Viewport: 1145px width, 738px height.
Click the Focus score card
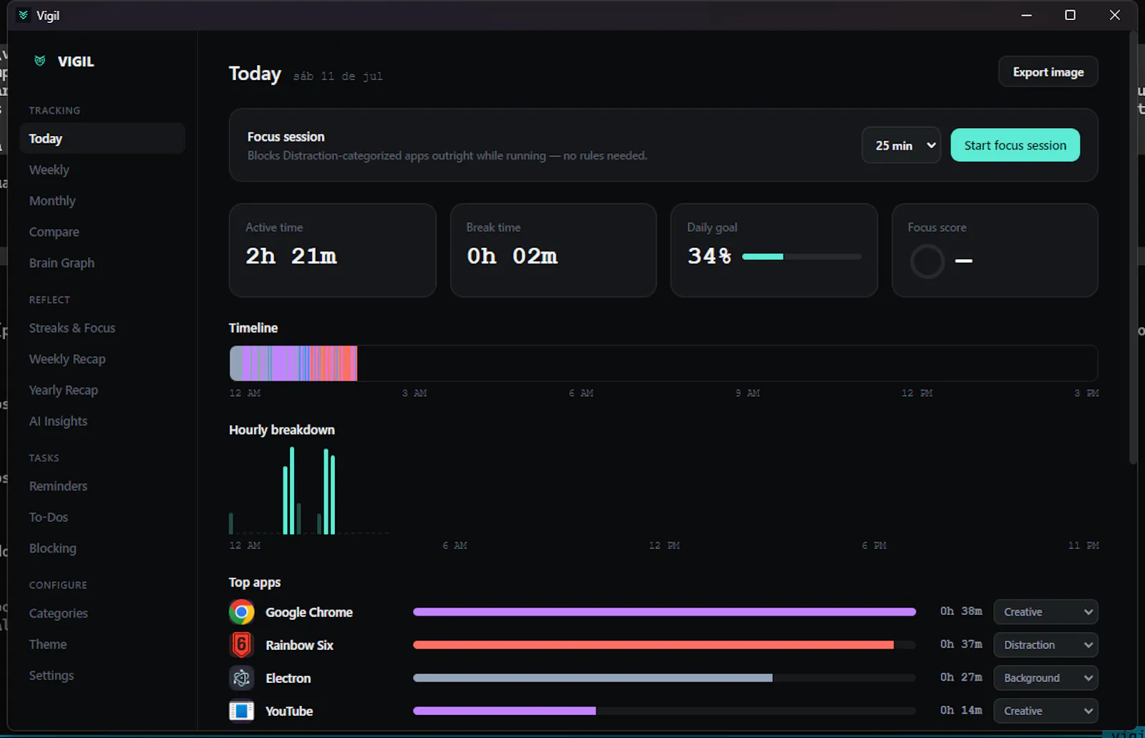pos(995,250)
